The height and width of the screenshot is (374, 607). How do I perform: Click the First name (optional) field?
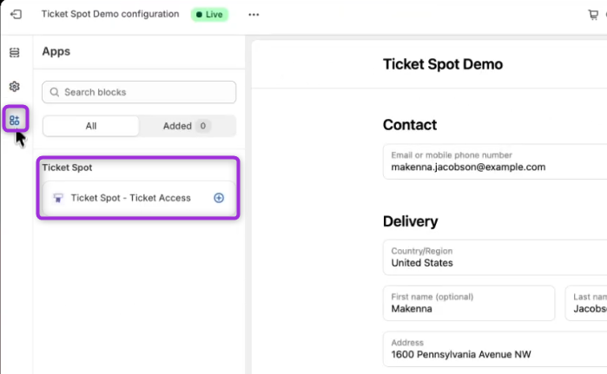point(469,303)
